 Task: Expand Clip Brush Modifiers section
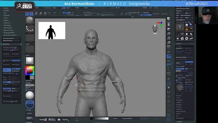(9, 33)
